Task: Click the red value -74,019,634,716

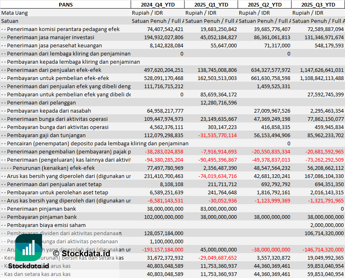Action: click(x=218, y=176)
